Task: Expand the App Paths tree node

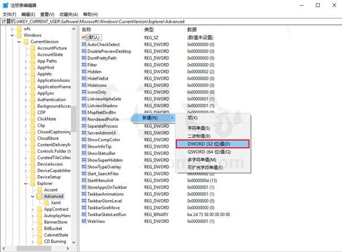Action: [x=26, y=61]
